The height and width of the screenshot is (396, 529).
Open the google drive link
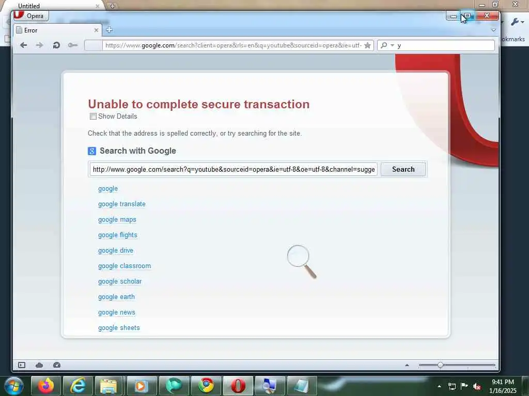(x=116, y=251)
